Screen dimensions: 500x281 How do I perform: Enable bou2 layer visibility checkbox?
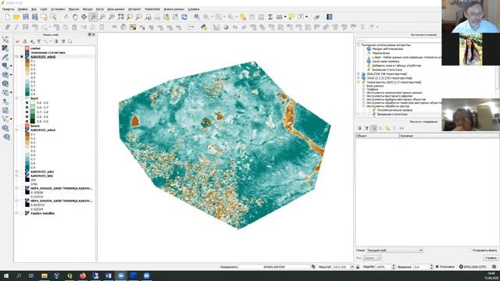(22, 98)
